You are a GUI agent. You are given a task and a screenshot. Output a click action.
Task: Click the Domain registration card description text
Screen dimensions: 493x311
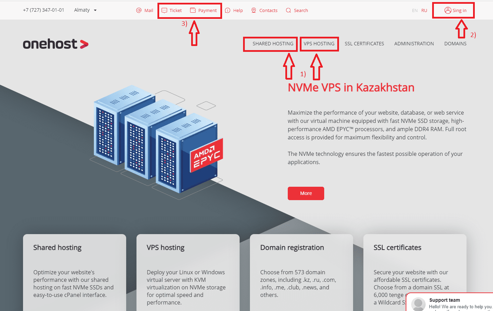[298, 284]
